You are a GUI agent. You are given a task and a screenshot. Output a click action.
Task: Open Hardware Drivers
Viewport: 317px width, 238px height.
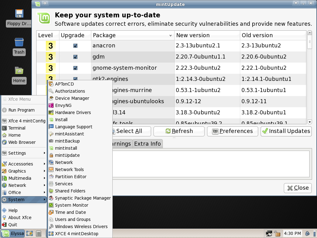[80, 112]
